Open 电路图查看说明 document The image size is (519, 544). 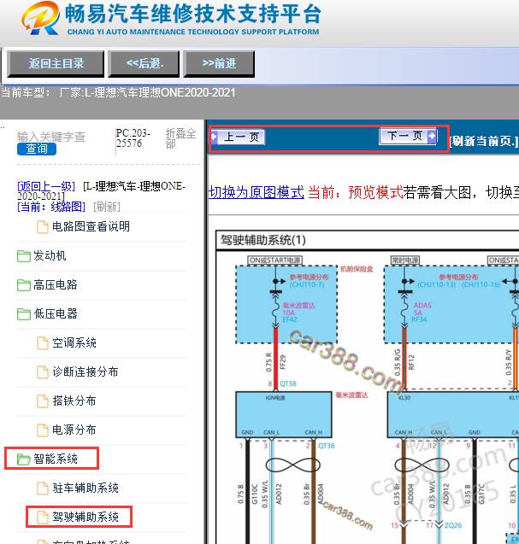[91, 226]
